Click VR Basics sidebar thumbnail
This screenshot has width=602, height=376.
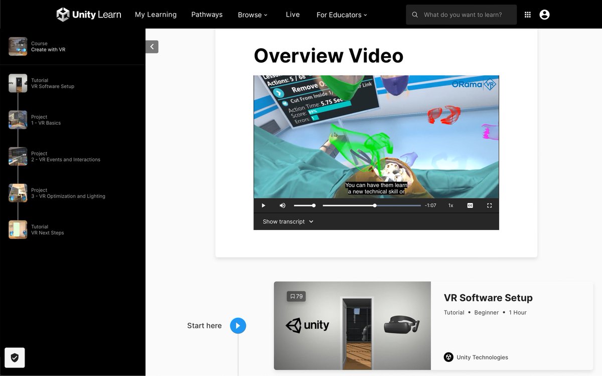(18, 120)
